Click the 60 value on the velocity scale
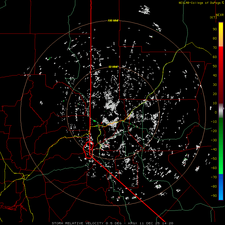Viewport: 225px width, 225px height. tap(215, 57)
